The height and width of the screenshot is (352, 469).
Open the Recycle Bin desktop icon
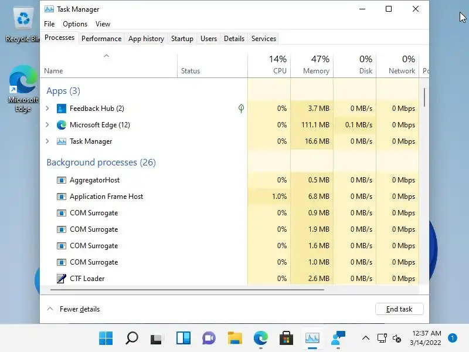pos(23,25)
